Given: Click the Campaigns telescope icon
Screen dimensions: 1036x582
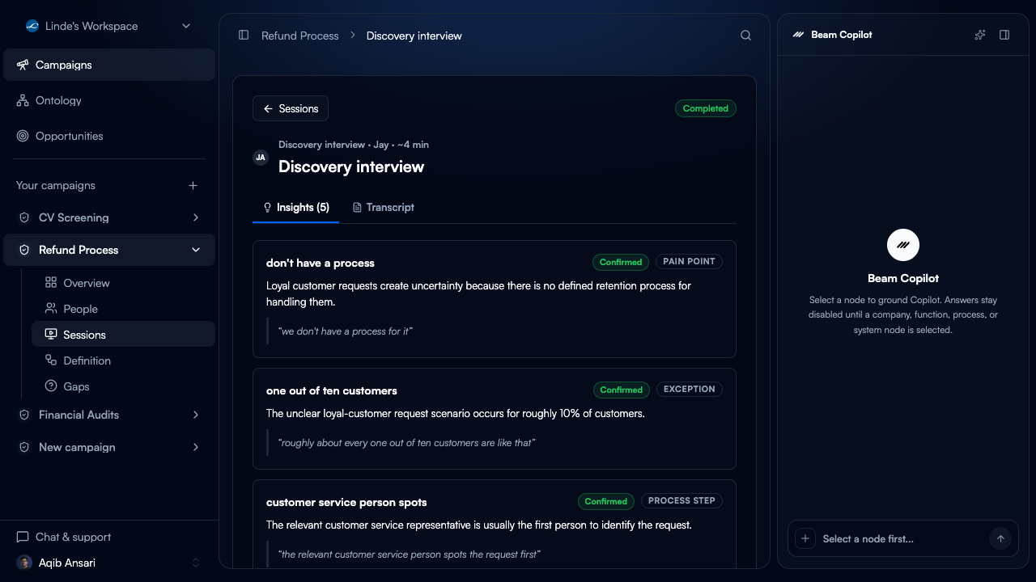Looking at the screenshot, I should pos(23,65).
